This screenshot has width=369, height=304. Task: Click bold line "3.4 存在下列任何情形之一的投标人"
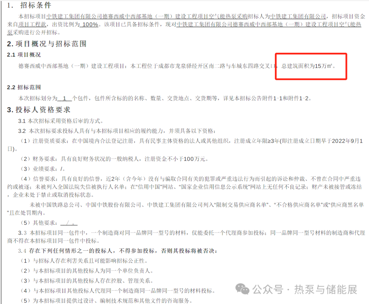coord(118,251)
